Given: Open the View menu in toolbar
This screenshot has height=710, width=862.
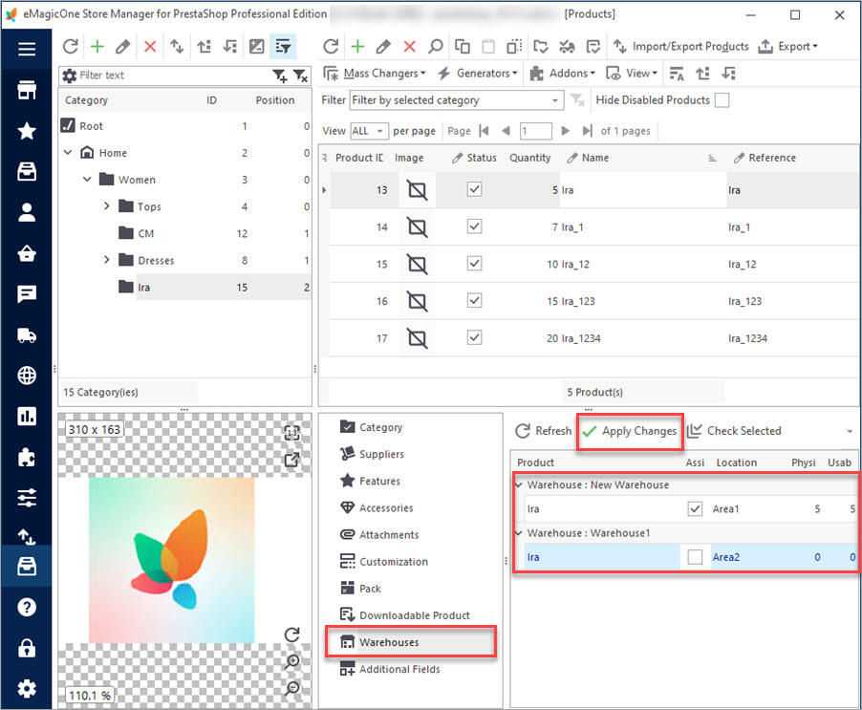Looking at the screenshot, I should pos(632,73).
